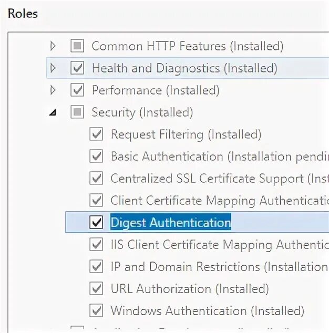Toggle the Common HTTP Features checkbox
Screen dimensions: 329x333
77,46
